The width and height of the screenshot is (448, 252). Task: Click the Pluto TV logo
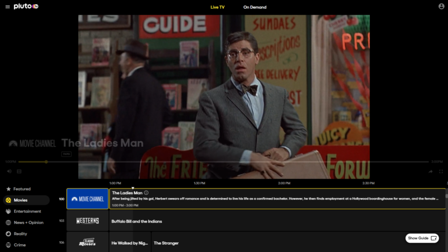point(26,6)
